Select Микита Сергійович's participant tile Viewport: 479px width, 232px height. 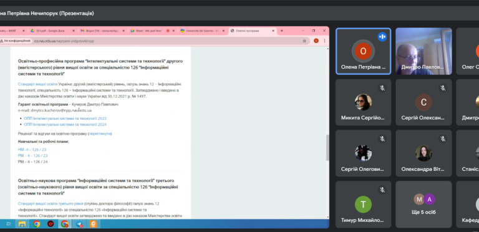pos(363,102)
